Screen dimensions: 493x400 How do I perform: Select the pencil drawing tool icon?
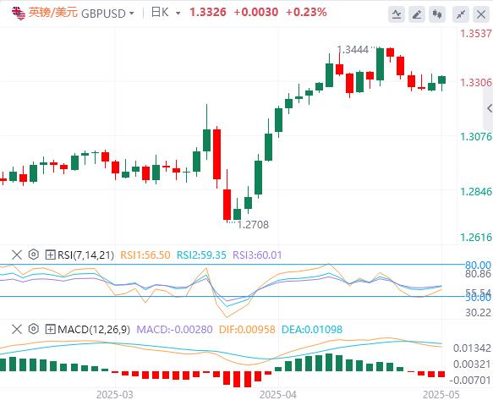click(417, 14)
